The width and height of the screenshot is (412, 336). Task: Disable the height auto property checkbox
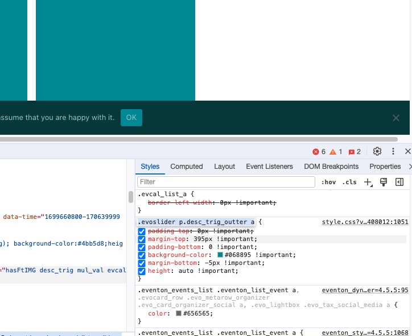tap(142, 271)
